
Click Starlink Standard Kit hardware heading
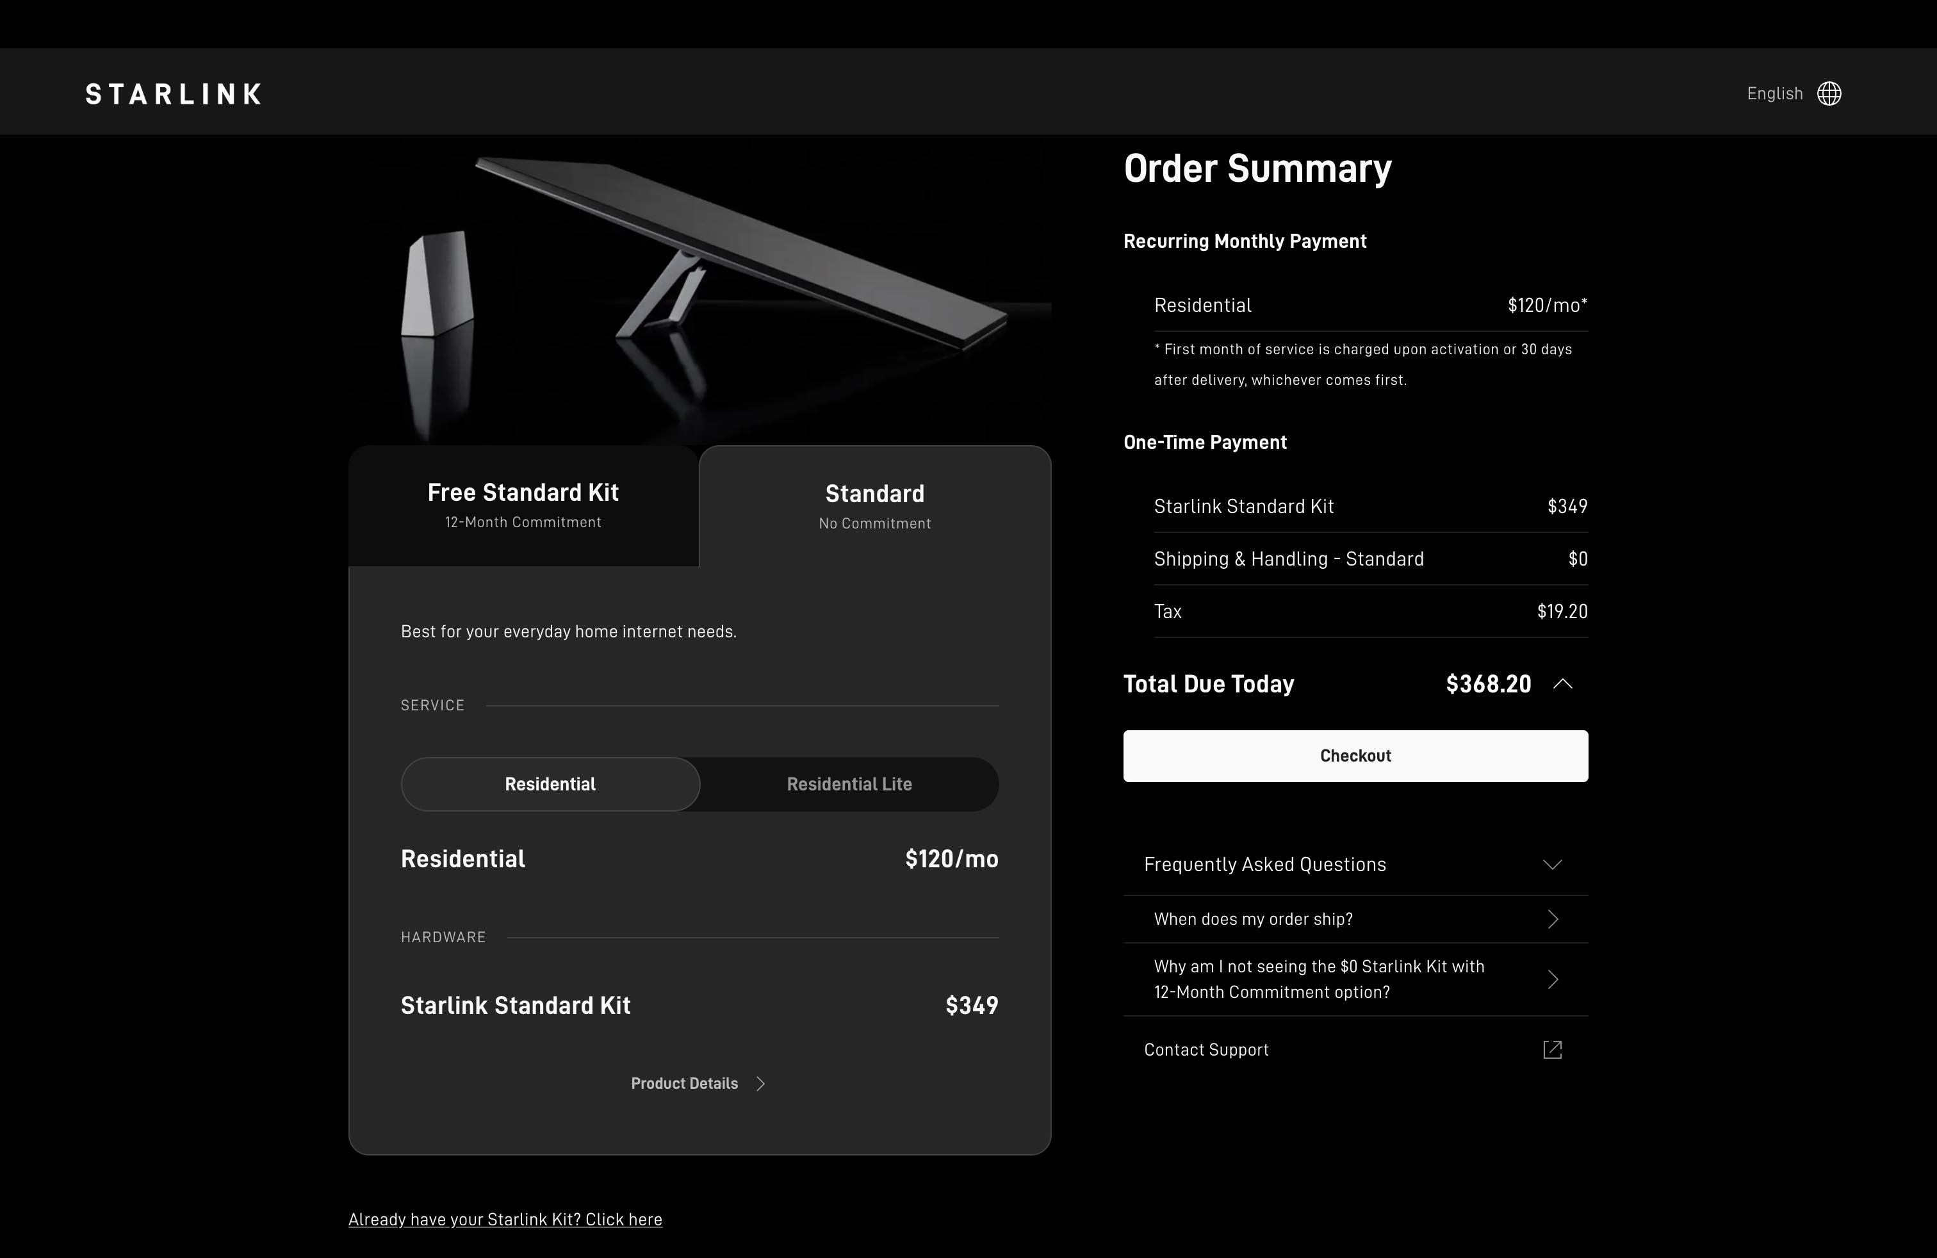tap(515, 1006)
